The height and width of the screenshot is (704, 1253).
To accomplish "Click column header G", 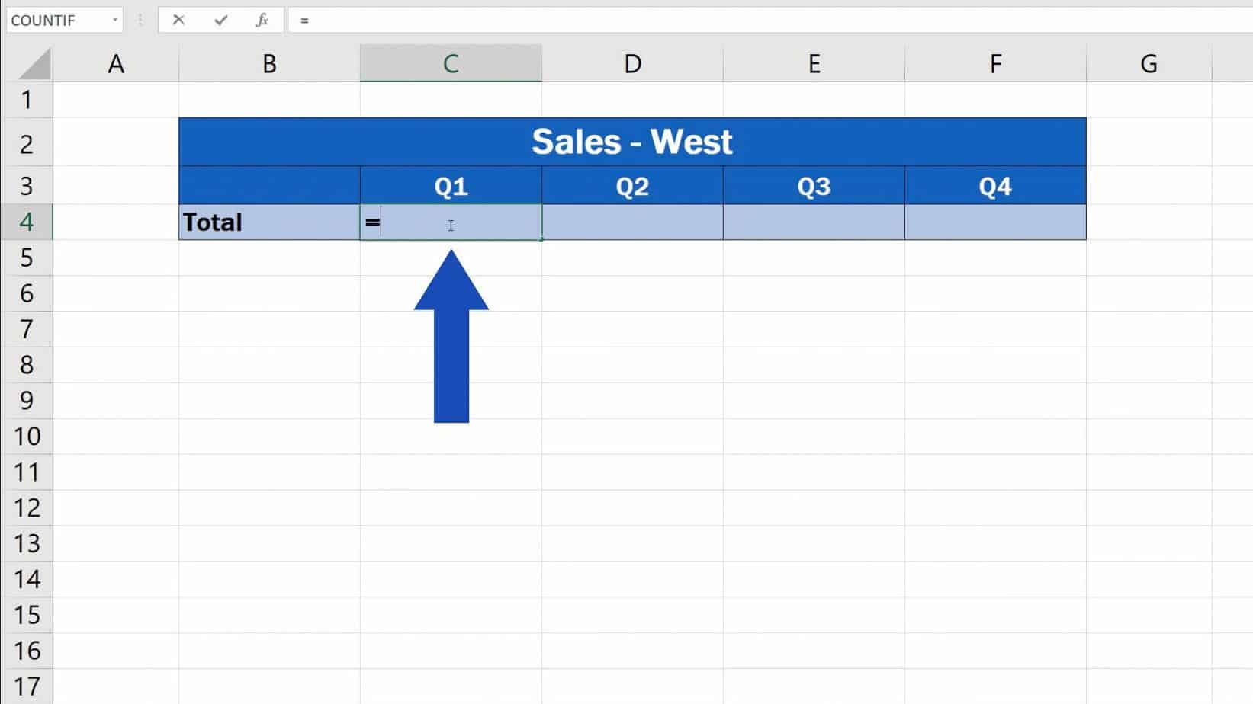I will 1148,63.
